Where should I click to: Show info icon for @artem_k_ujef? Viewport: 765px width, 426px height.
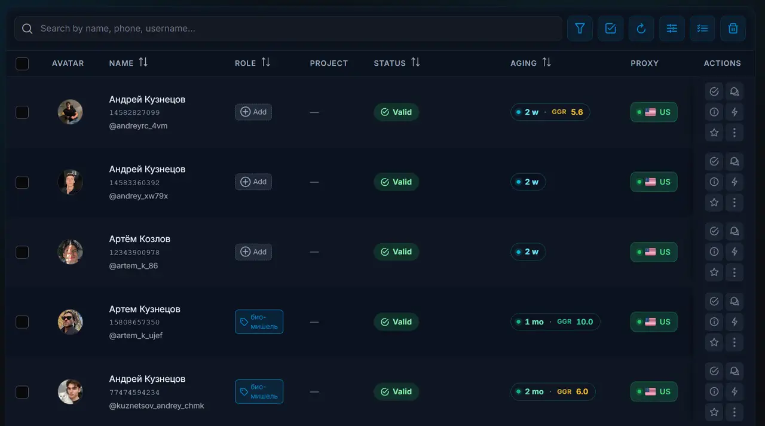coord(714,321)
